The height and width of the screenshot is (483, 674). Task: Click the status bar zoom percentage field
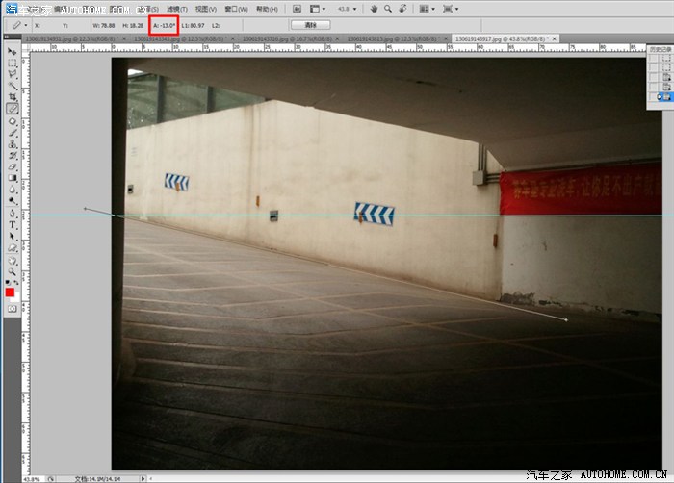tap(33, 479)
